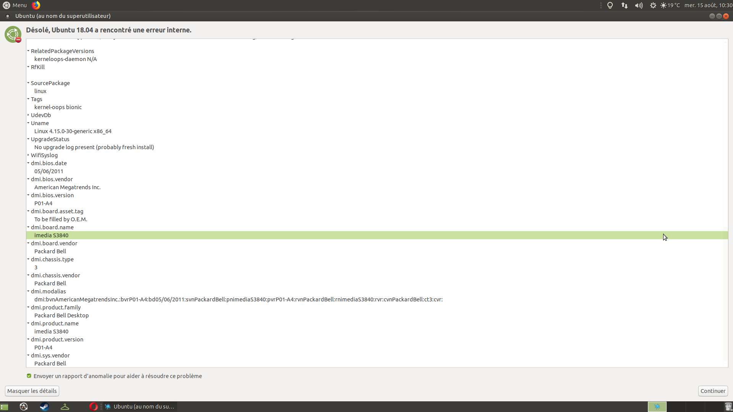This screenshot has width=733, height=412.
Task: Click the Continuer button
Action: [713, 391]
